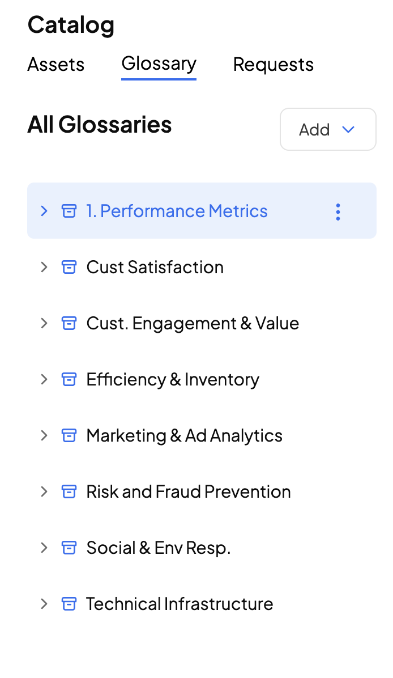Image resolution: width=393 pixels, height=678 pixels.
Task: Switch to the Requests tab
Action: coord(273,64)
